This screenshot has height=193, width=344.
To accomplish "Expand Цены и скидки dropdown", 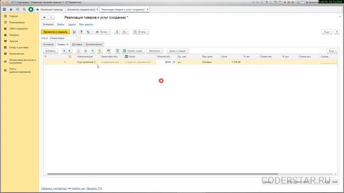I will (178, 51).
